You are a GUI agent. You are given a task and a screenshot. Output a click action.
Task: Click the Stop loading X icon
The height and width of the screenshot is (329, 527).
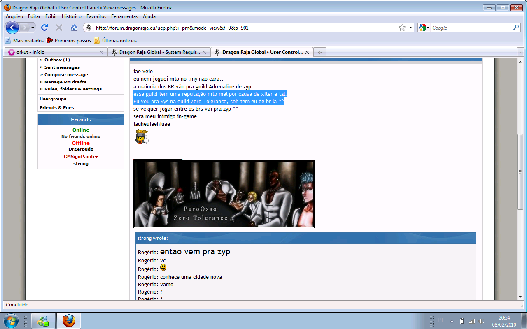tap(59, 28)
